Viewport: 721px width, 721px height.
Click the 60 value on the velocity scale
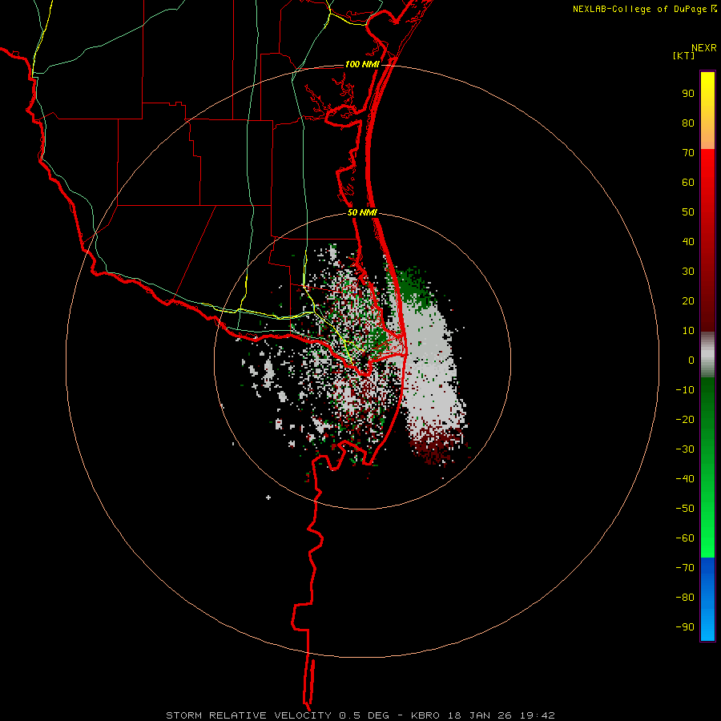click(688, 182)
